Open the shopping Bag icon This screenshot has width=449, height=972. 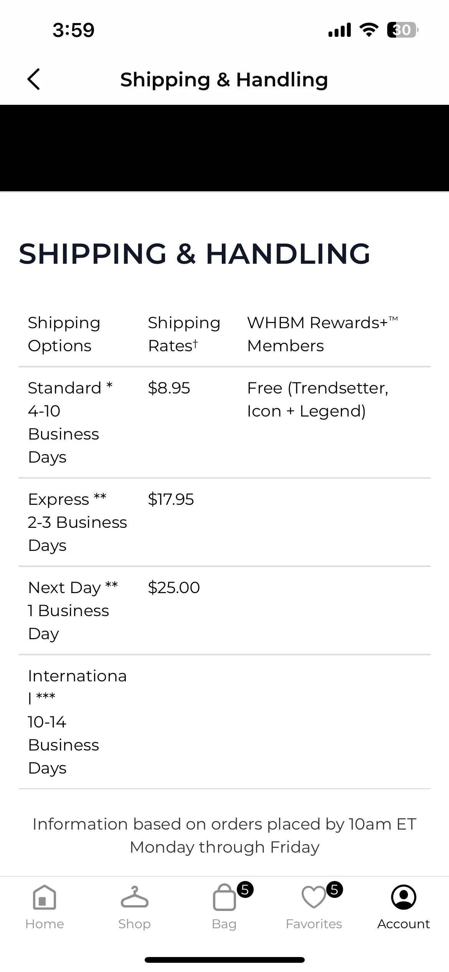coord(224,898)
